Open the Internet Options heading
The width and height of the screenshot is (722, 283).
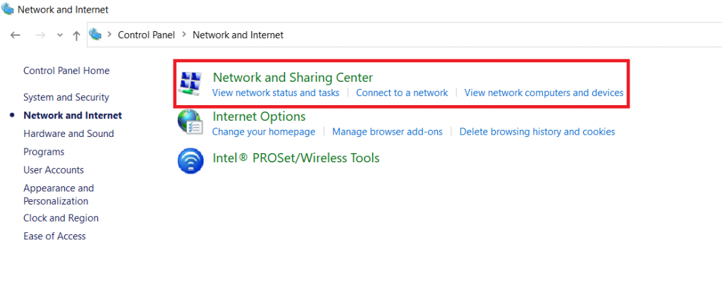click(259, 116)
